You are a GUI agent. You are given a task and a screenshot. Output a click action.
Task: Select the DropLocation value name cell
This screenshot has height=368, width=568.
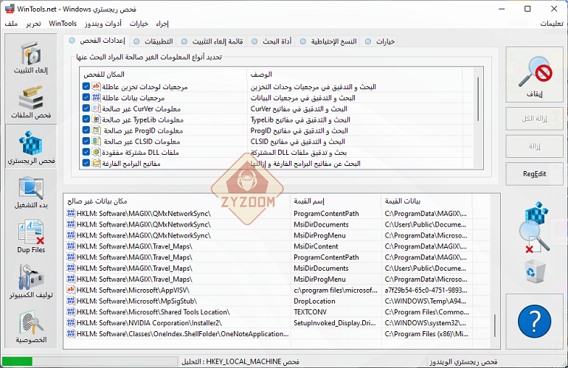[x=314, y=301]
